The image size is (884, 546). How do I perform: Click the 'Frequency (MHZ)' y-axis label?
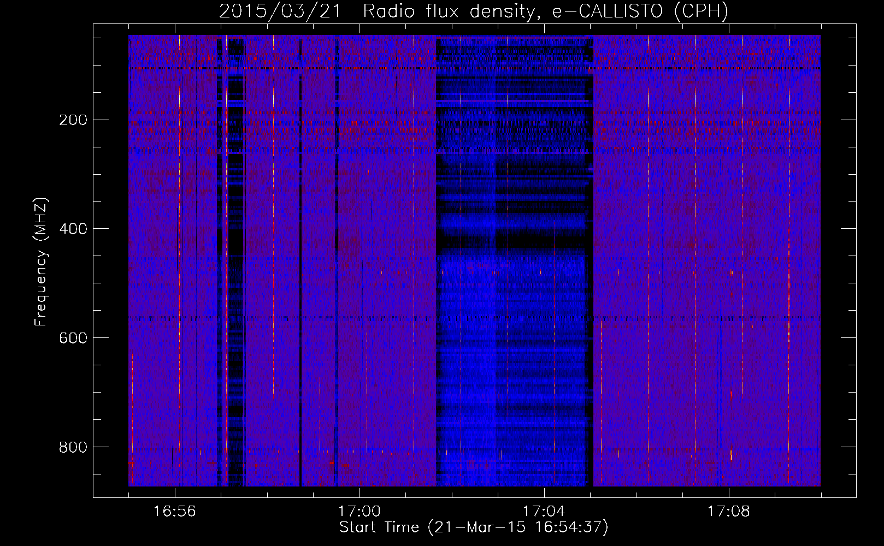click(x=41, y=262)
